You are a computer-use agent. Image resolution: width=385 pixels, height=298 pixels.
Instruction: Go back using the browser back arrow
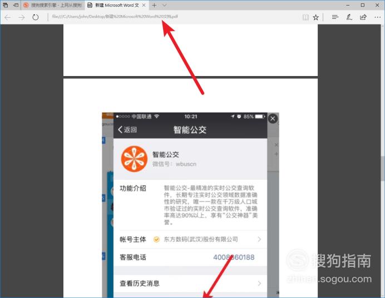click(7, 17)
